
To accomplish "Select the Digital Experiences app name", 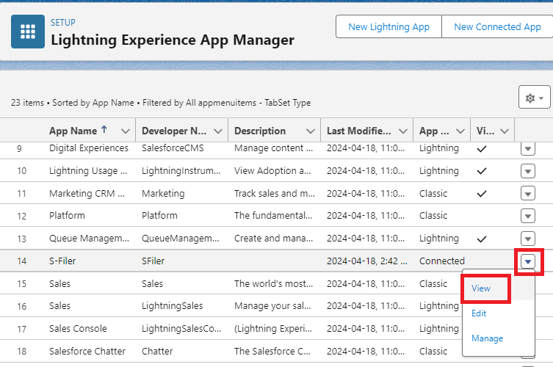I will coord(89,148).
